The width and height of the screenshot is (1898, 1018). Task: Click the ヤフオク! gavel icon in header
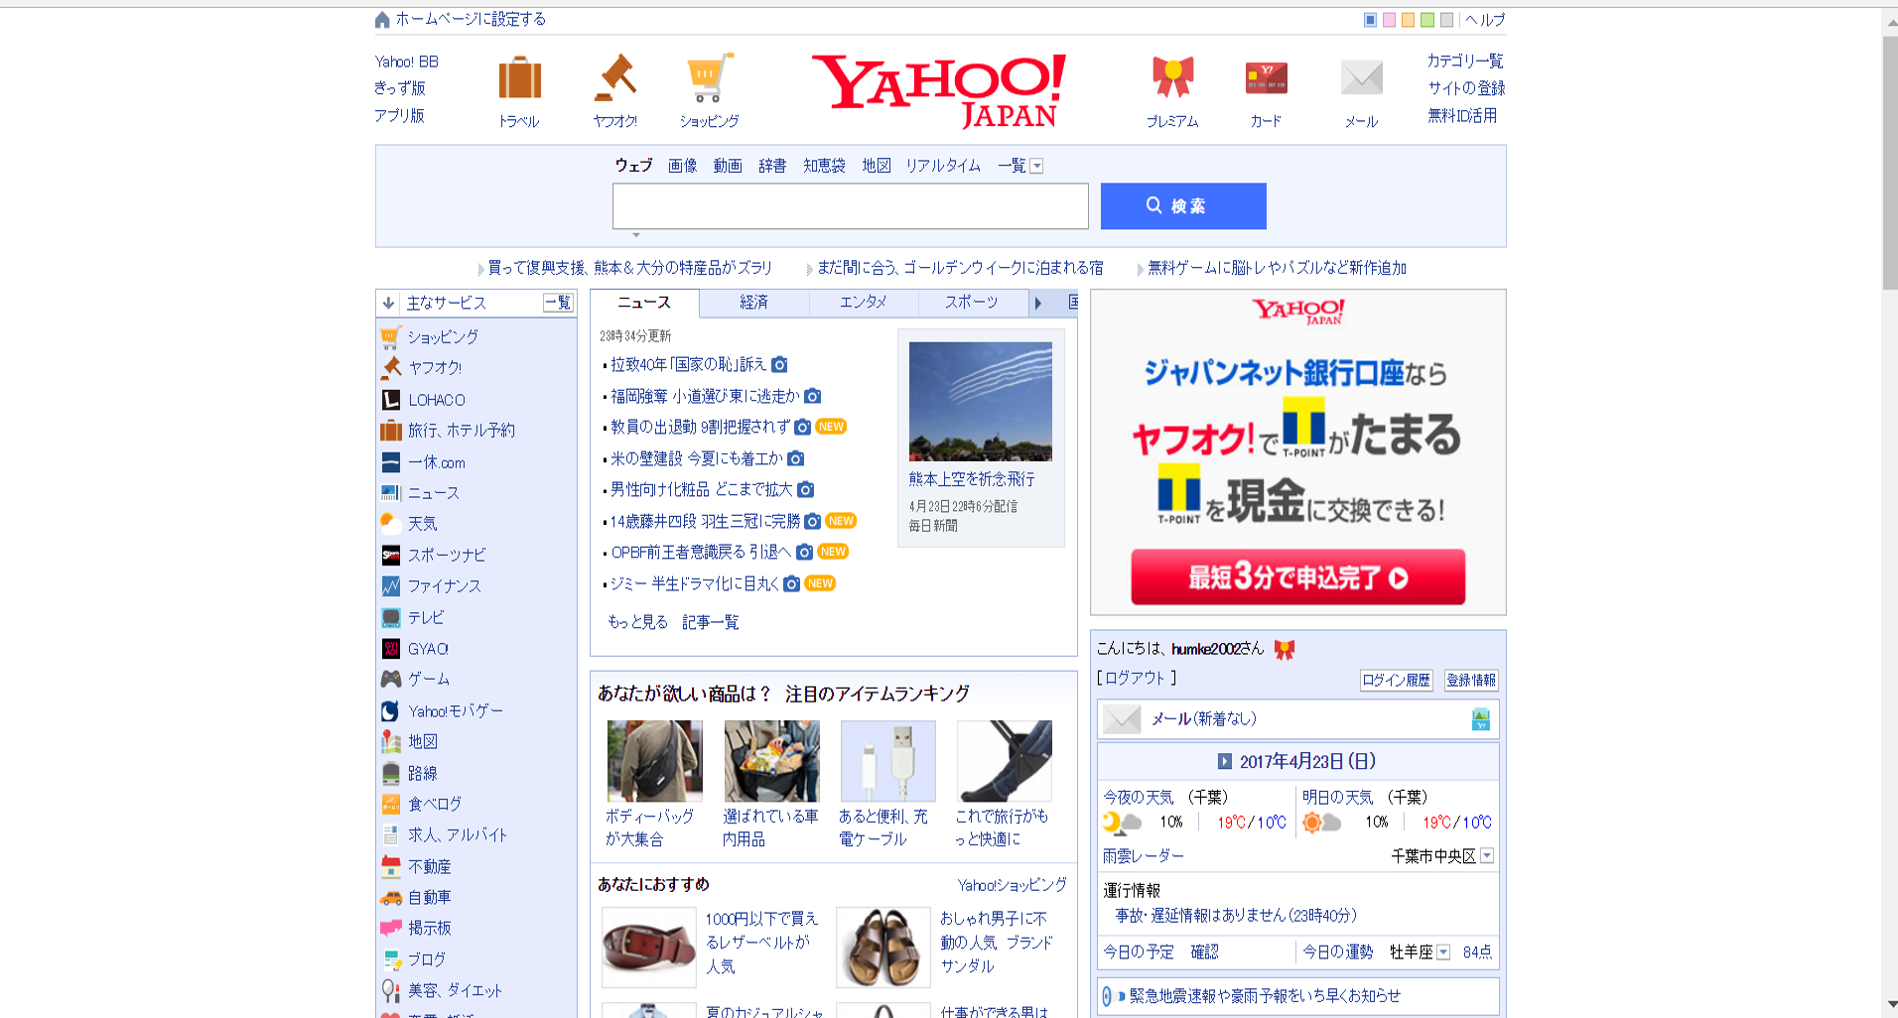pos(615,78)
